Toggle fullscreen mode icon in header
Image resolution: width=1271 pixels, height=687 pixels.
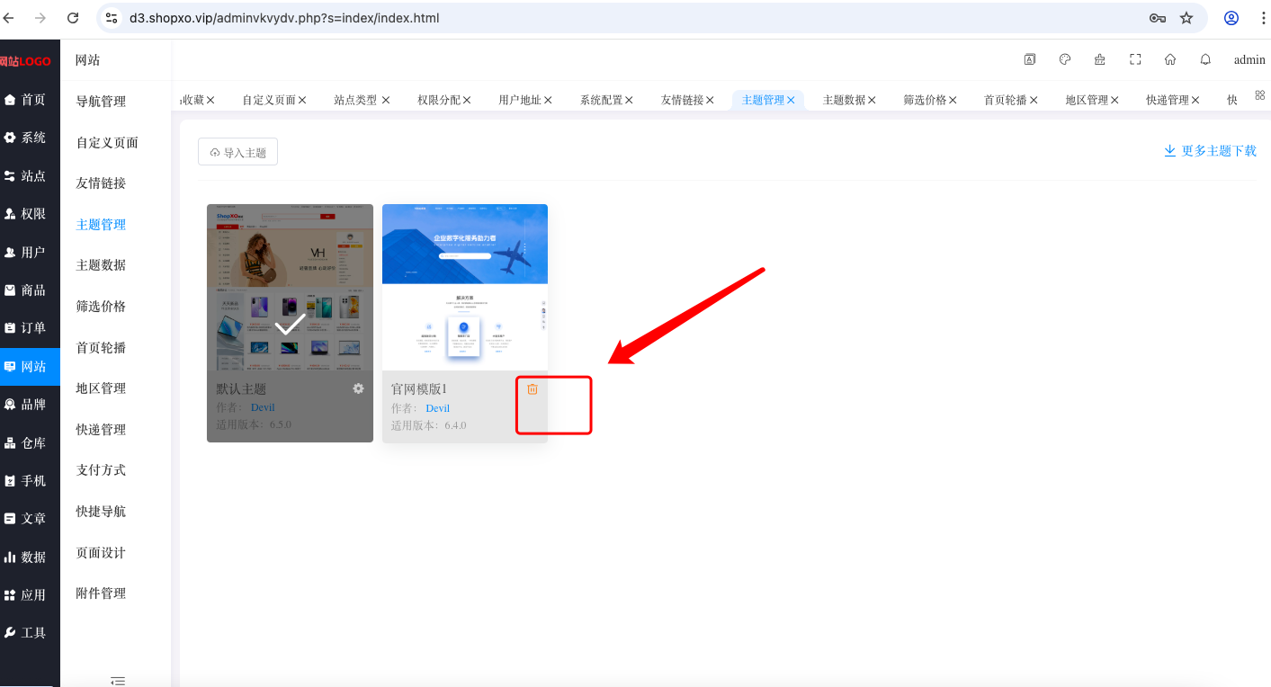(1135, 59)
